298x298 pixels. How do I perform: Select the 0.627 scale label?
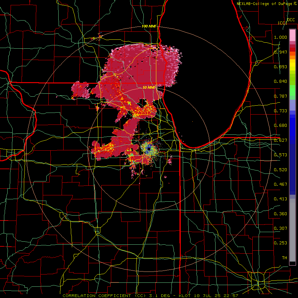(280, 140)
